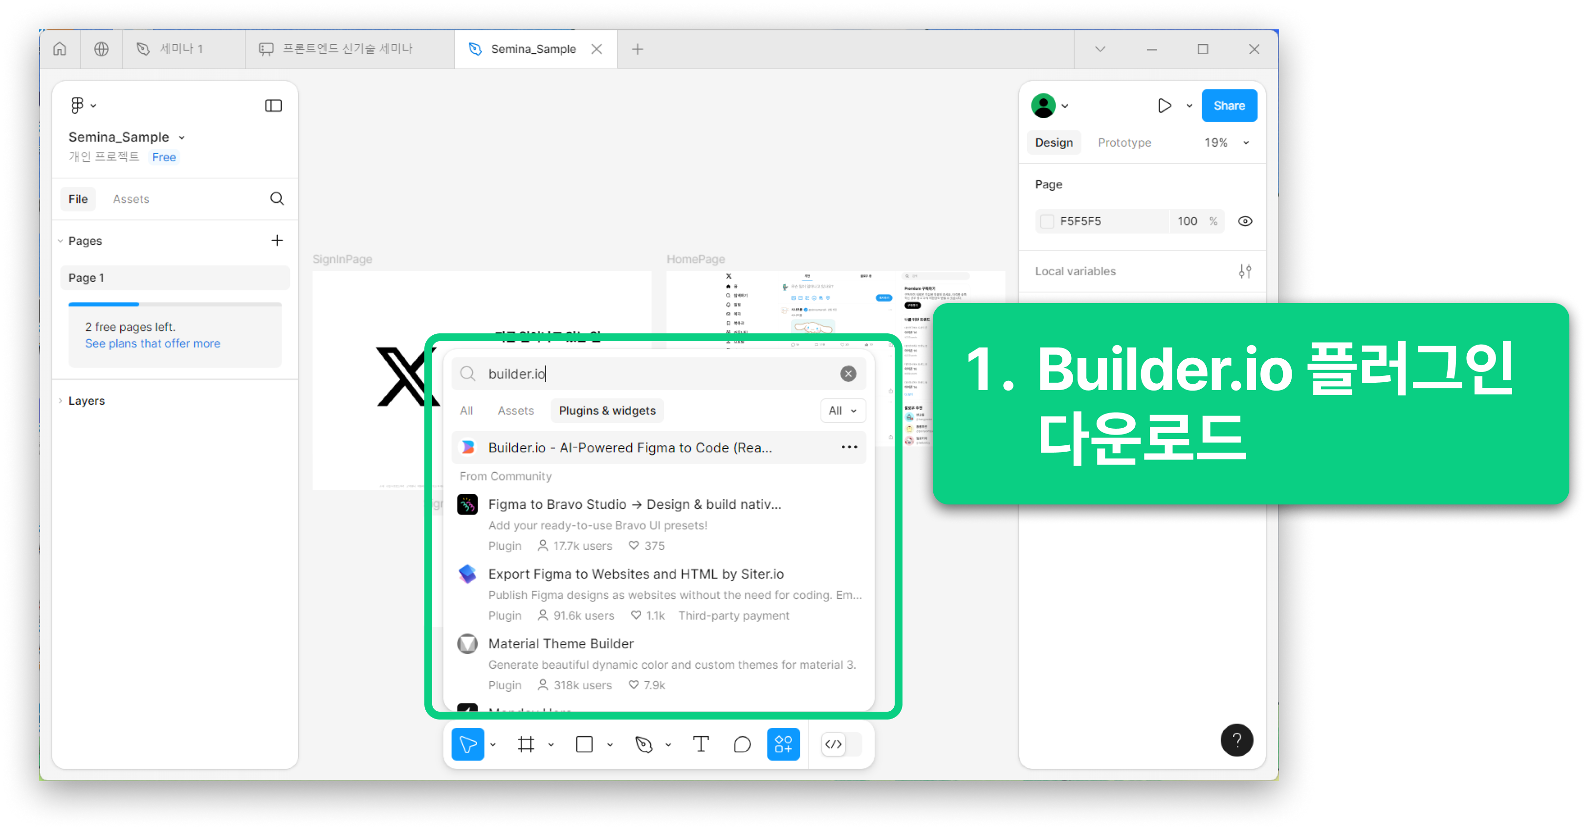Open more options for Builder.io plugin
Screen dimensions: 1585x830
(x=849, y=447)
